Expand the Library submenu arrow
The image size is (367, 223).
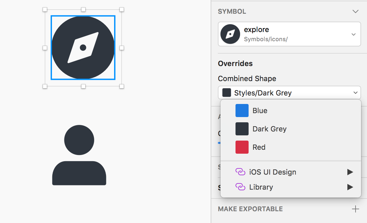(350, 187)
